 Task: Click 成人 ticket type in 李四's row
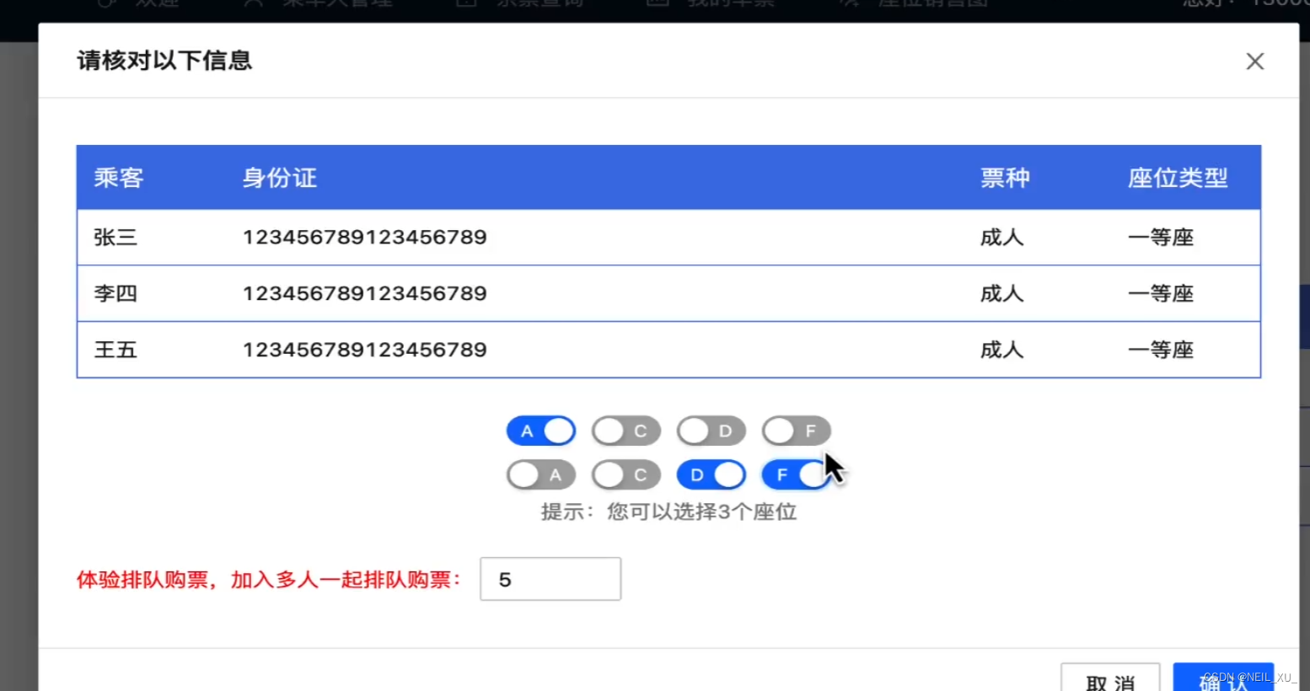pyautogui.click(x=1001, y=293)
